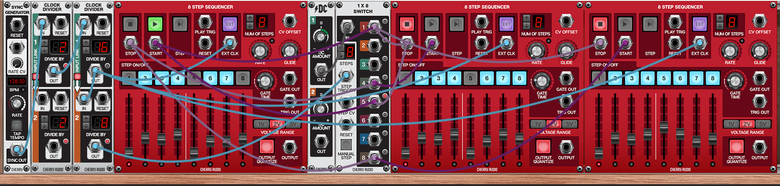Click the step-forward button on rightmost sequencer
The width and height of the screenshot is (780, 186).
(x=649, y=24)
